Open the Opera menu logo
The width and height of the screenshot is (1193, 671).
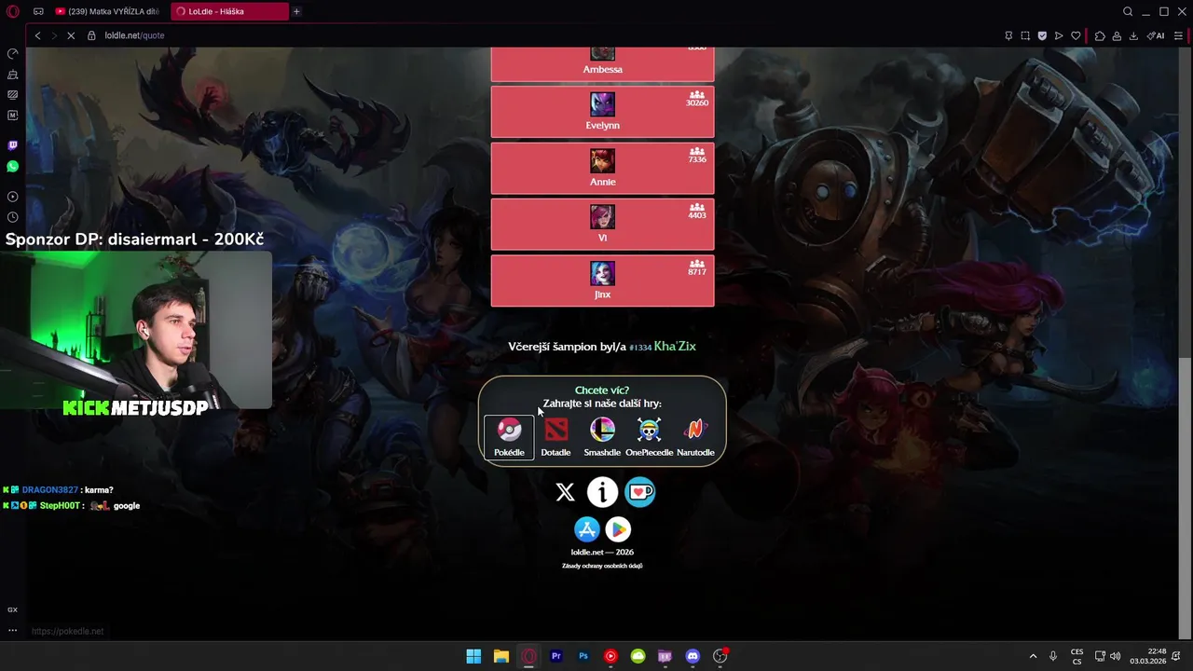[x=12, y=11]
